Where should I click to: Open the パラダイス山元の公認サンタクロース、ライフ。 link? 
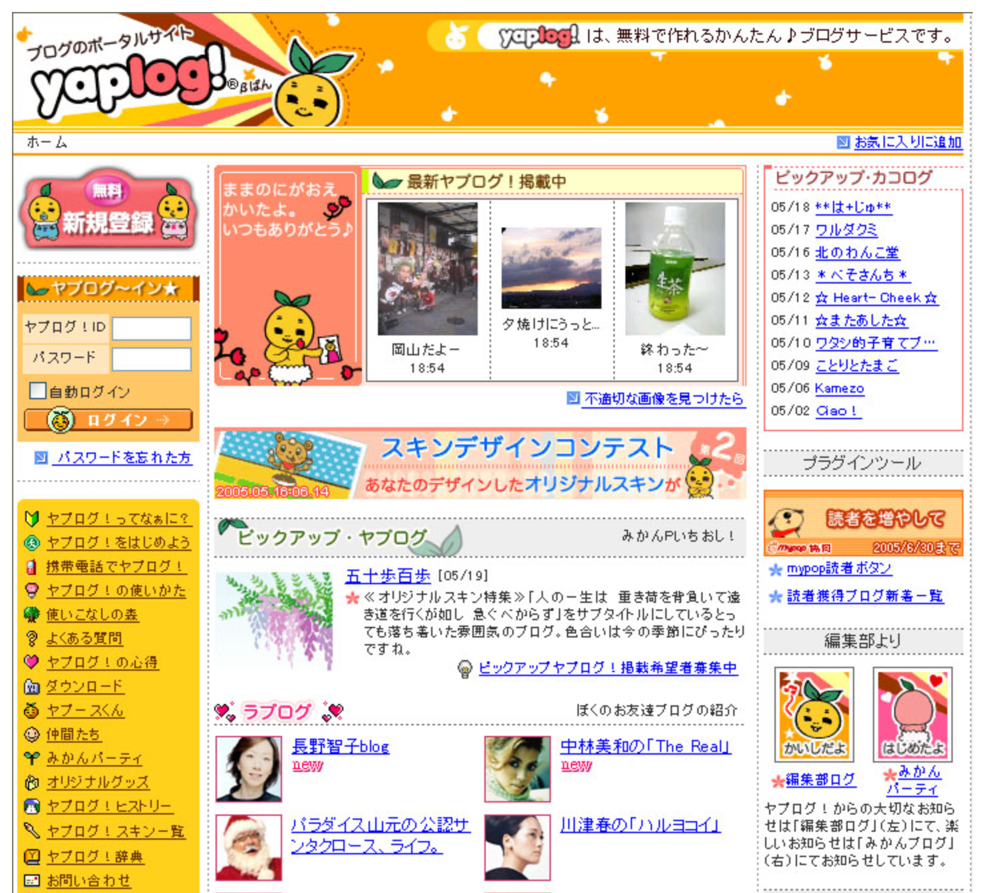pyautogui.click(x=380, y=835)
